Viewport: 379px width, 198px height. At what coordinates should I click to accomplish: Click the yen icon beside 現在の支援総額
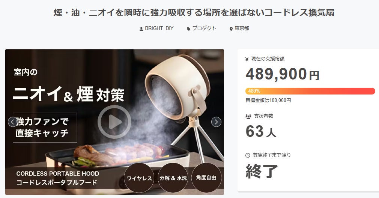tap(247, 59)
